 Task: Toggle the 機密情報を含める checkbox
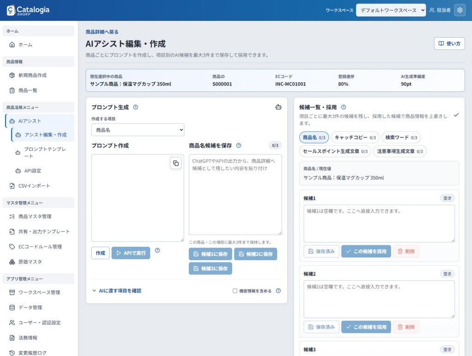point(235,291)
